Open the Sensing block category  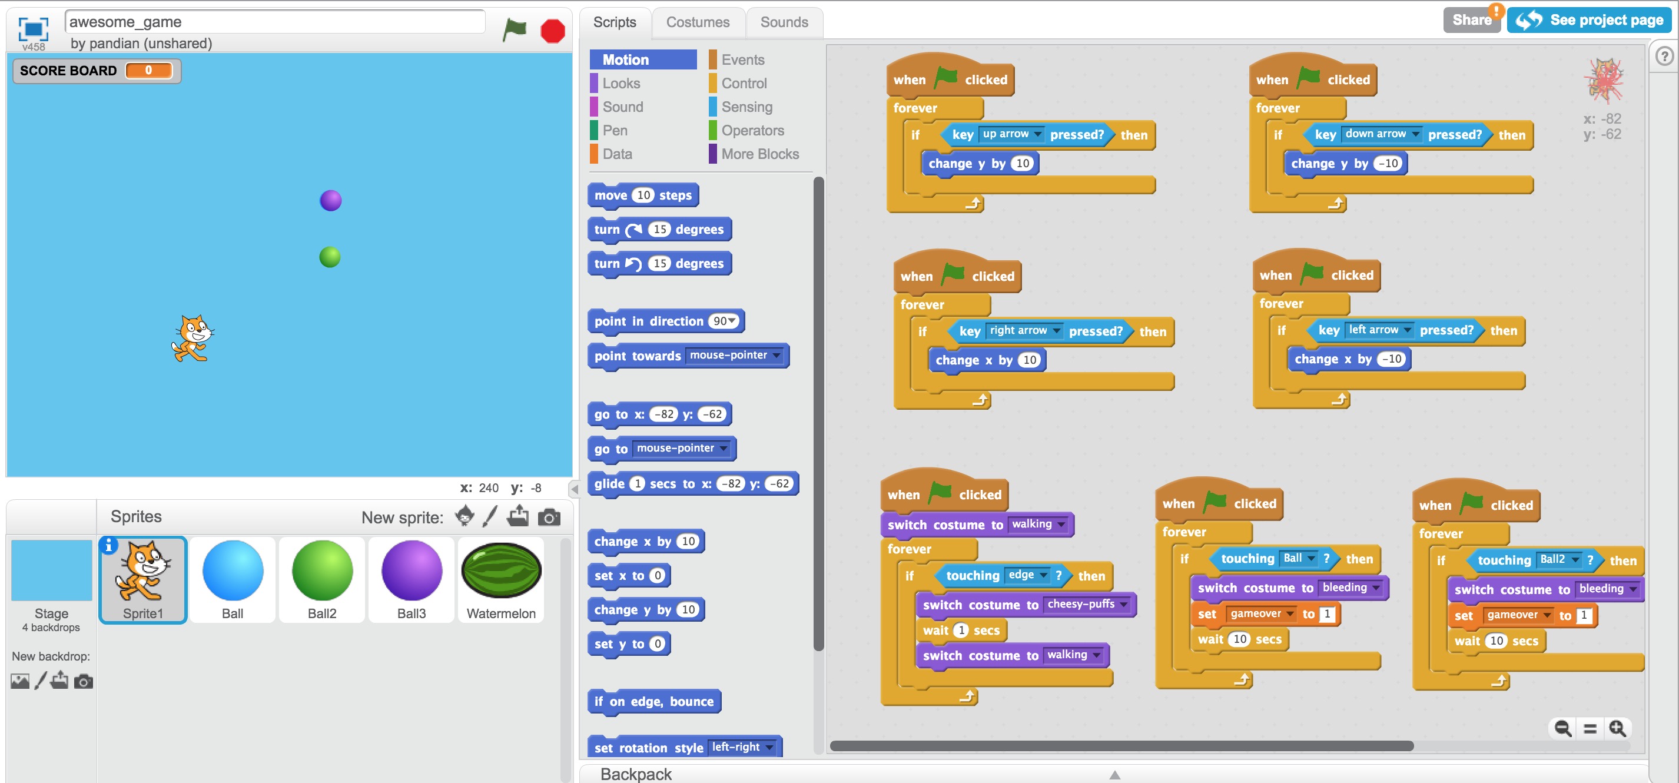coord(746,107)
